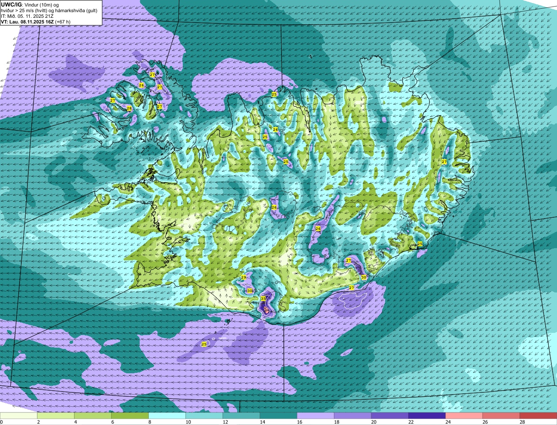Click the 18–20 m/s purple legend swatch
Screen dimensions: 557x425
[x=353, y=416]
